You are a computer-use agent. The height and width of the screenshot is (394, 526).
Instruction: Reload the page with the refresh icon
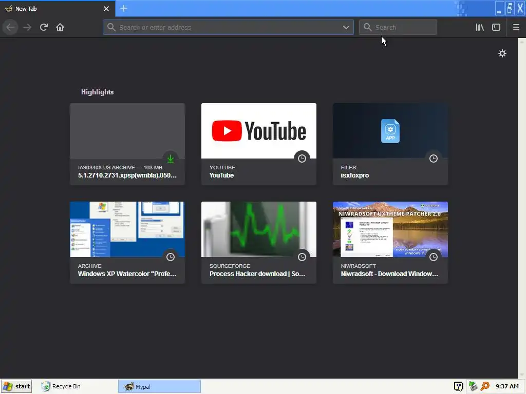(44, 27)
